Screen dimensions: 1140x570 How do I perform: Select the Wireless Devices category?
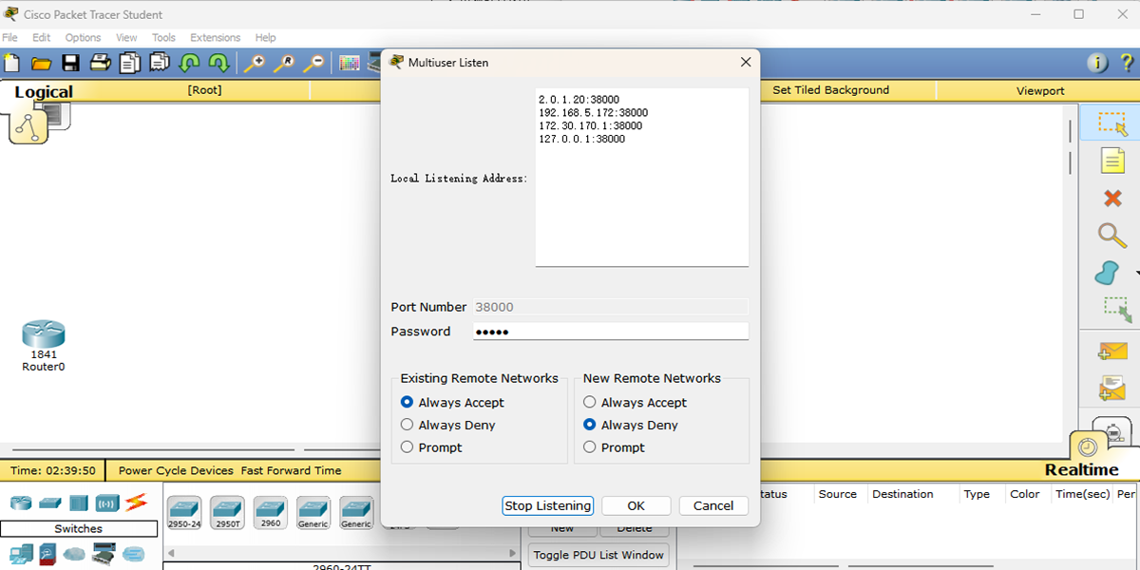pos(106,503)
